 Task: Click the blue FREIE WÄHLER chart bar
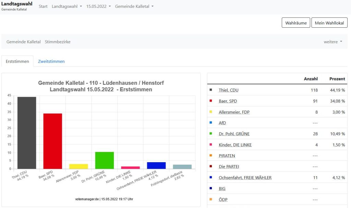tap(156, 166)
